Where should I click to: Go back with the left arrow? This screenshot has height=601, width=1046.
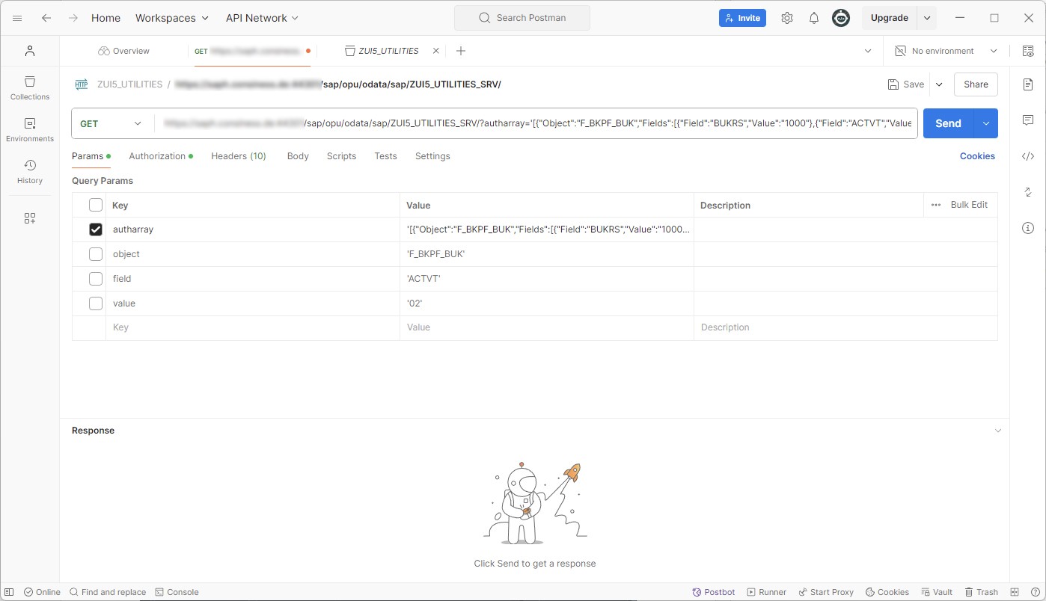coord(46,18)
